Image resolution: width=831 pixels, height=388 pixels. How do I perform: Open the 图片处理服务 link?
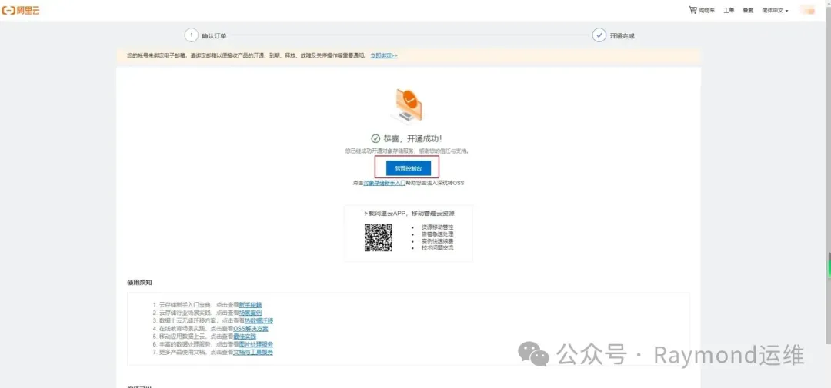pos(256,344)
